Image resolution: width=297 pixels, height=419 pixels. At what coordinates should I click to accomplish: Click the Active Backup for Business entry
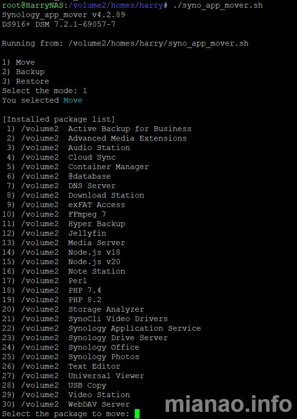[130, 129]
